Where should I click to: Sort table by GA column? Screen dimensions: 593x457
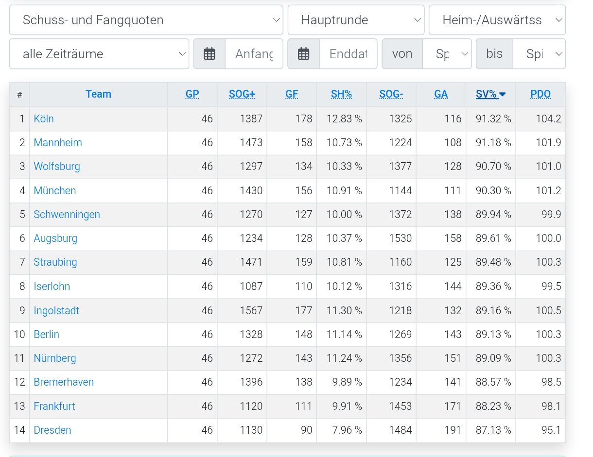pyautogui.click(x=441, y=94)
